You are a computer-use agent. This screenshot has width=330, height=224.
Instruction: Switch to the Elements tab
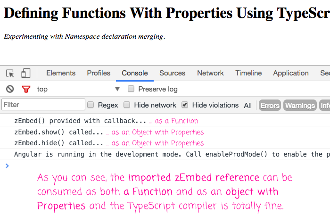click(x=61, y=73)
